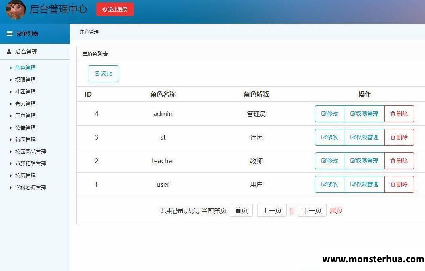Screen dimensions: 425x271
Task: Open 公告管理 sidebar menu item
Action: 26,127
